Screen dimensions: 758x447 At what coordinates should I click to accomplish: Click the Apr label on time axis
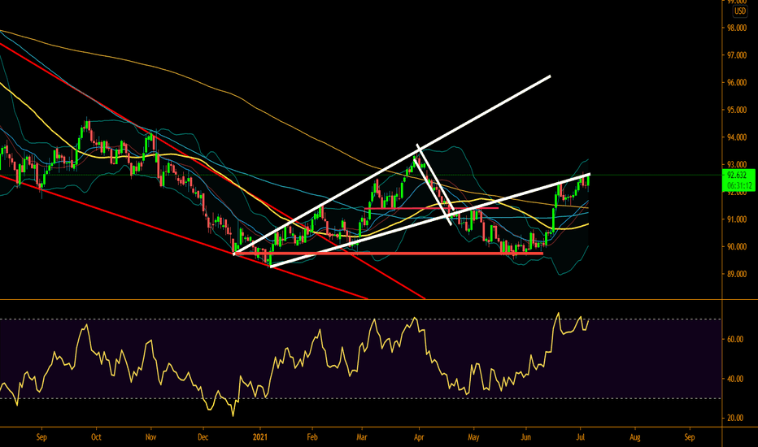[x=419, y=437]
